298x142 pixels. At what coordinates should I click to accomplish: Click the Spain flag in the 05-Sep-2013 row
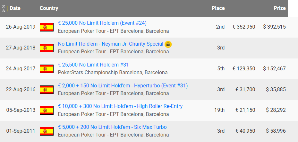pos(47,111)
